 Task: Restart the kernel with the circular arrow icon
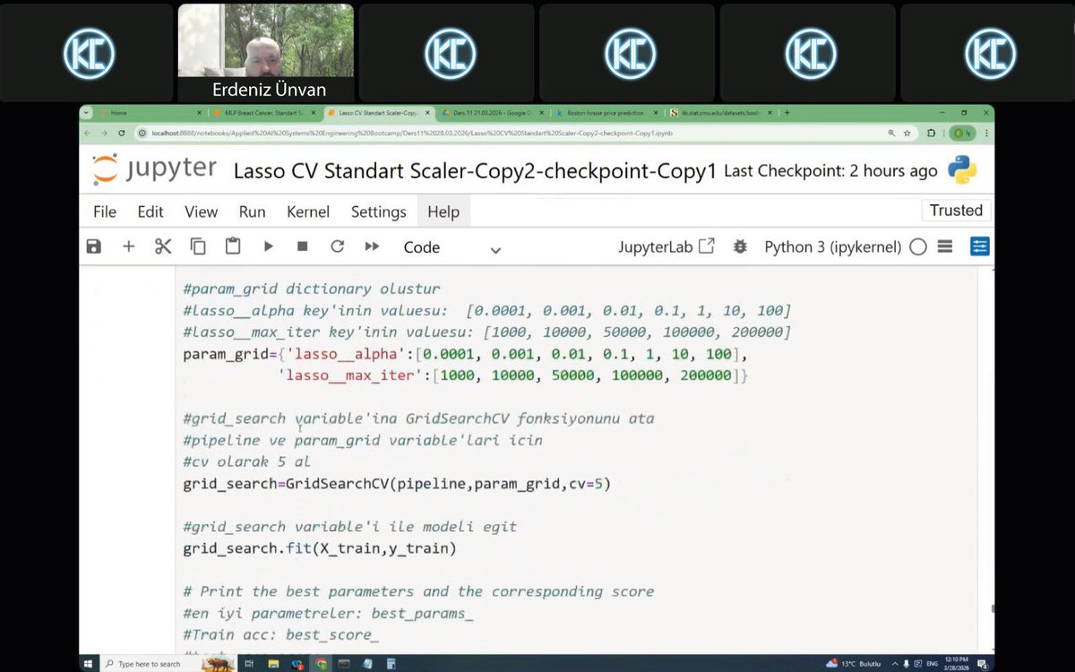338,246
